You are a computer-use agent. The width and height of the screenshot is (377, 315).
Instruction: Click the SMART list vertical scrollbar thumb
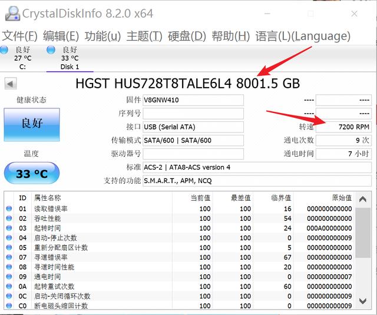363,233
